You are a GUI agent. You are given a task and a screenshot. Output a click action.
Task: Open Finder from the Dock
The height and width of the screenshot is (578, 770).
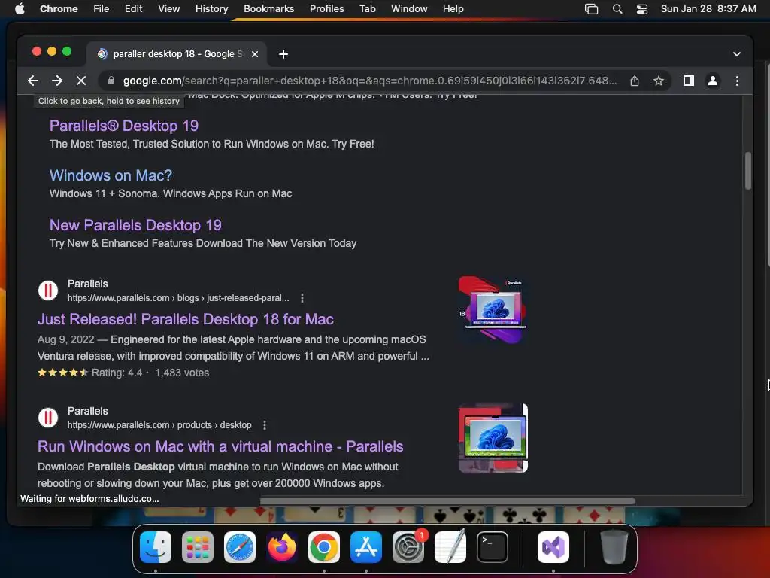tap(156, 547)
